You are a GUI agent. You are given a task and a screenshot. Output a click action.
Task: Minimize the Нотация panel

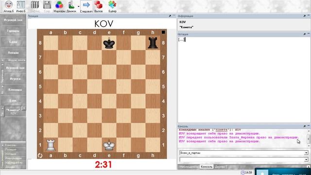tap(309, 34)
